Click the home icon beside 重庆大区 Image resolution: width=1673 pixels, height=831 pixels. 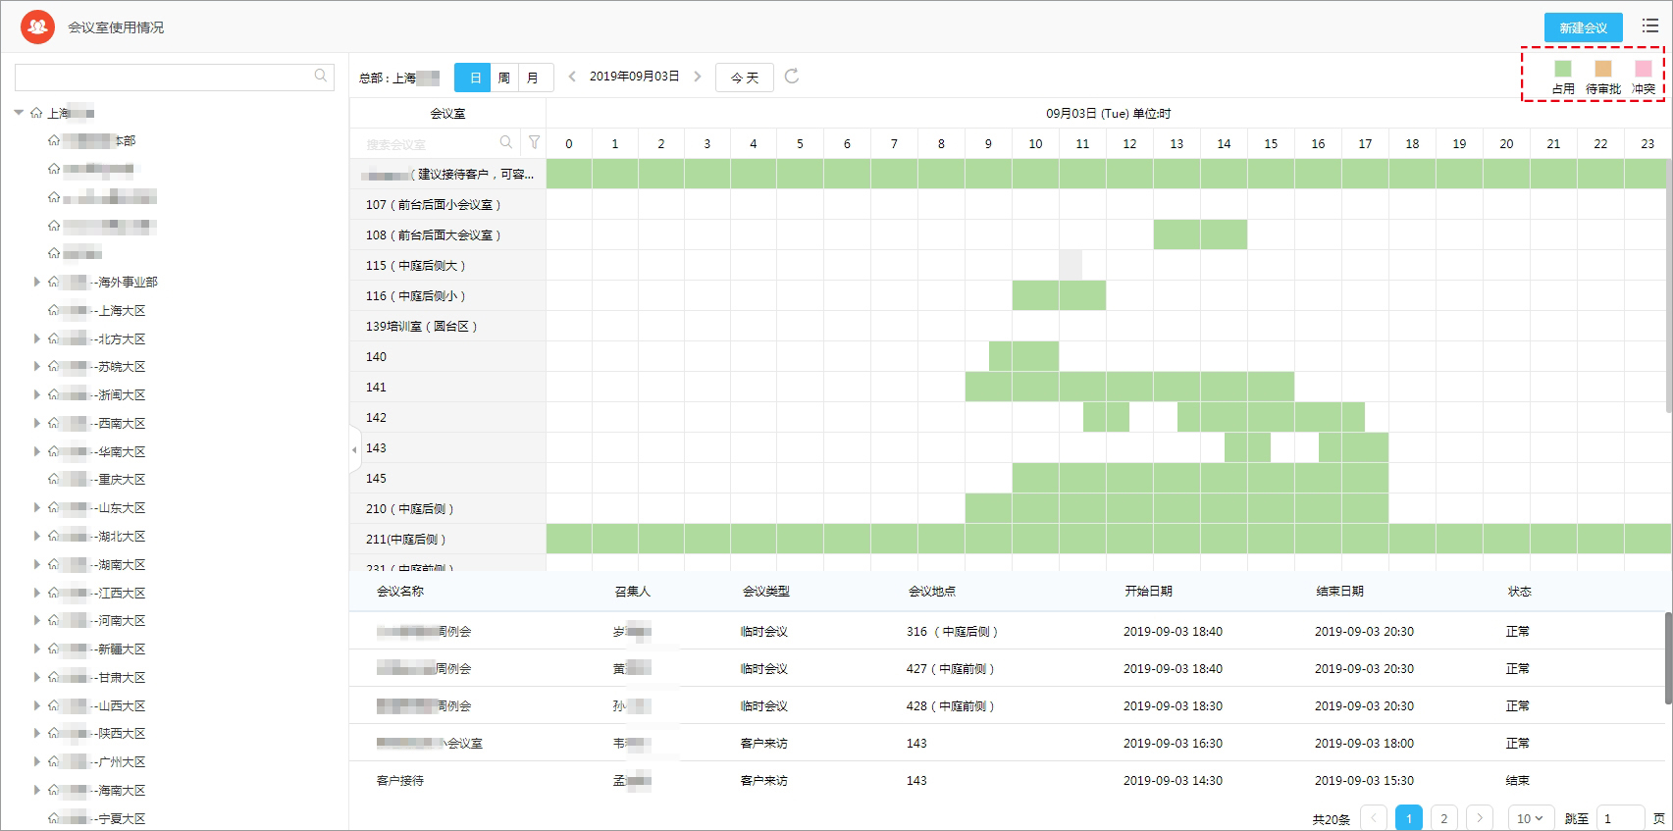pos(54,479)
